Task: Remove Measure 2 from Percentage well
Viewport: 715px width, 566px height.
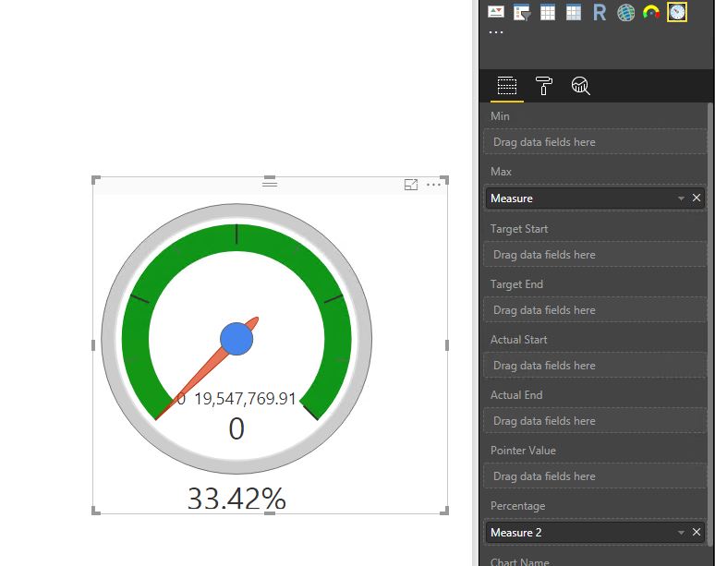Action: pyautogui.click(x=697, y=532)
